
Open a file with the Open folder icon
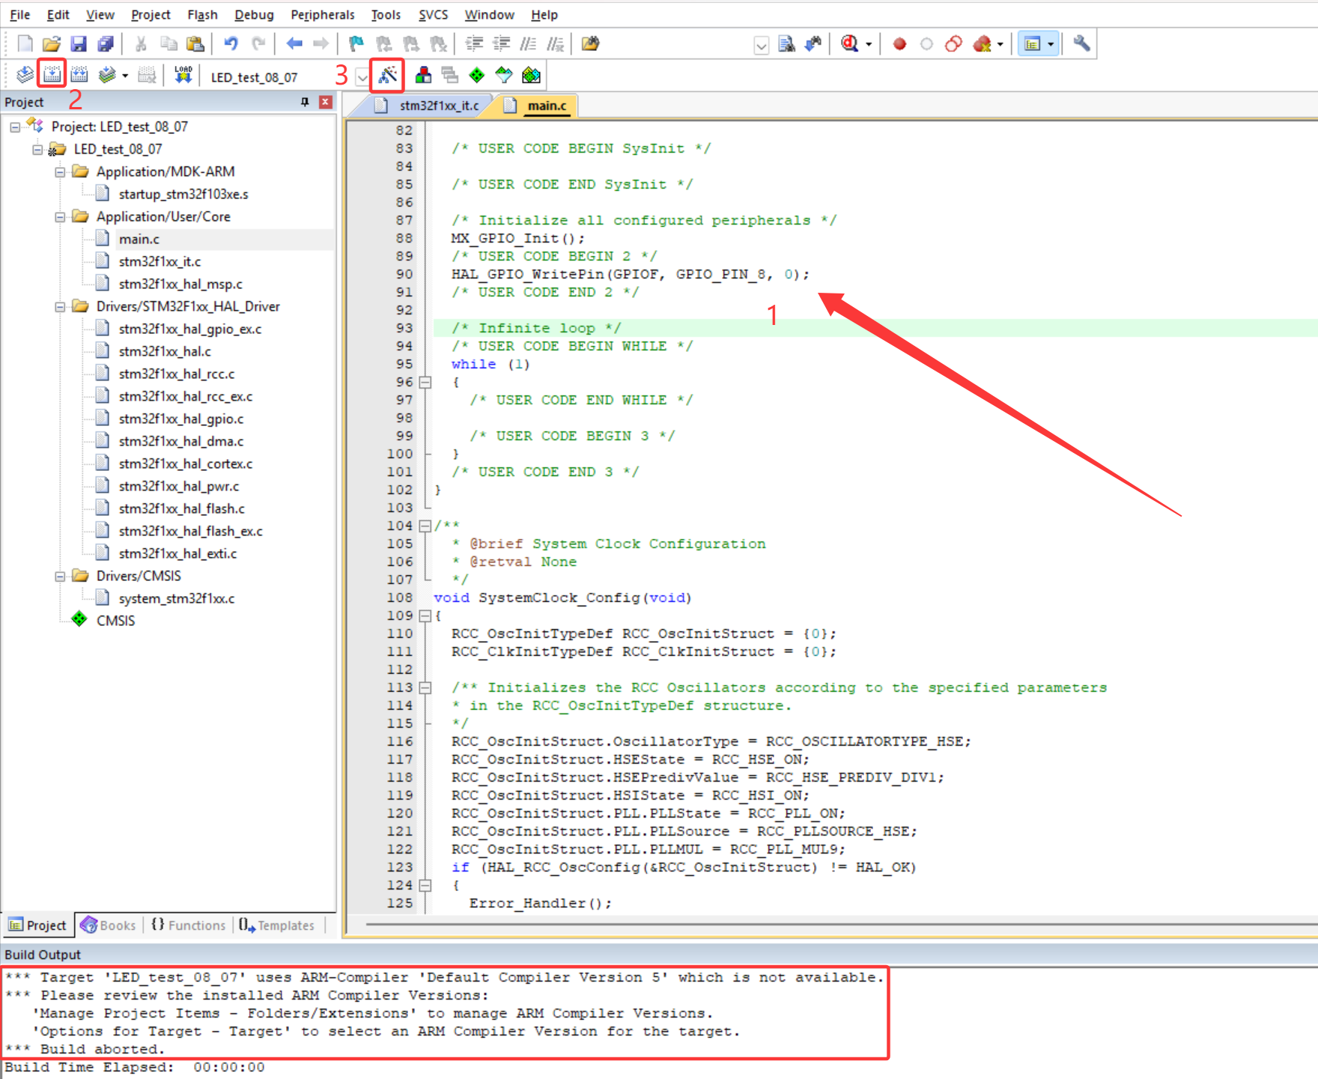point(51,43)
